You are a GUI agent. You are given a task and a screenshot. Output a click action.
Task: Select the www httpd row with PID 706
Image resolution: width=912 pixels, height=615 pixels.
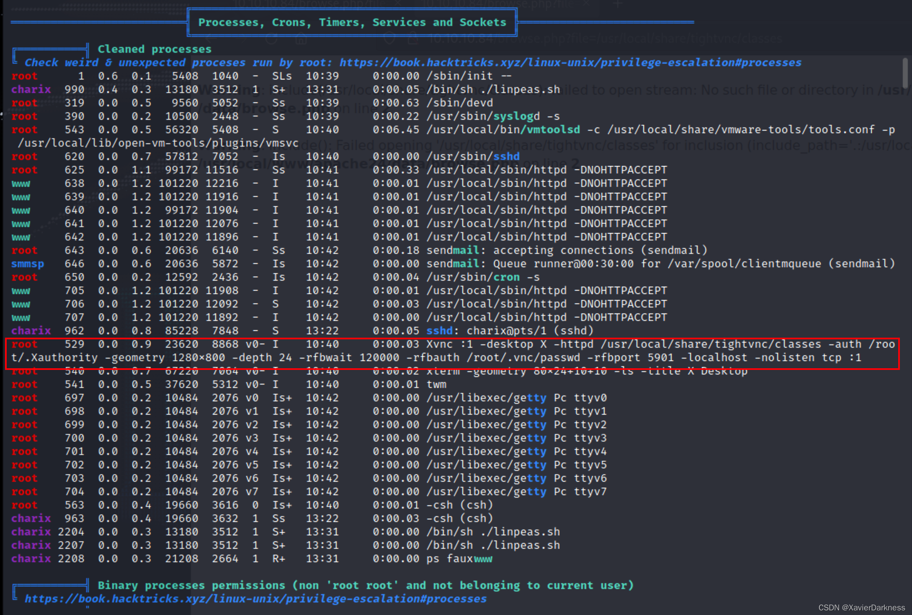click(339, 304)
